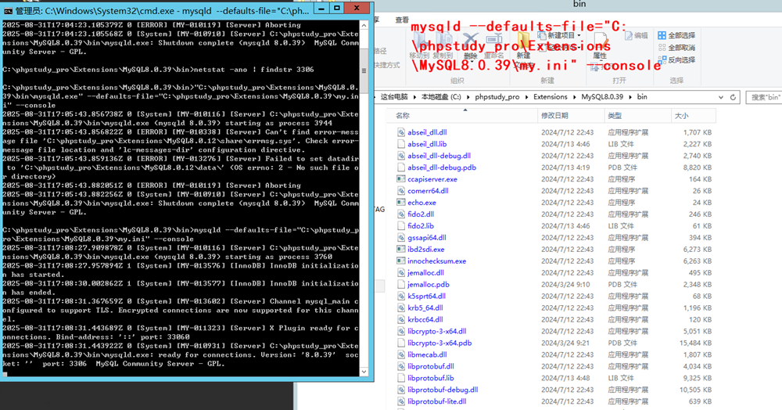Select the ibd2sdi.exe application icon
The height and width of the screenshot is (410, 782).
click(x=401, y=249)
